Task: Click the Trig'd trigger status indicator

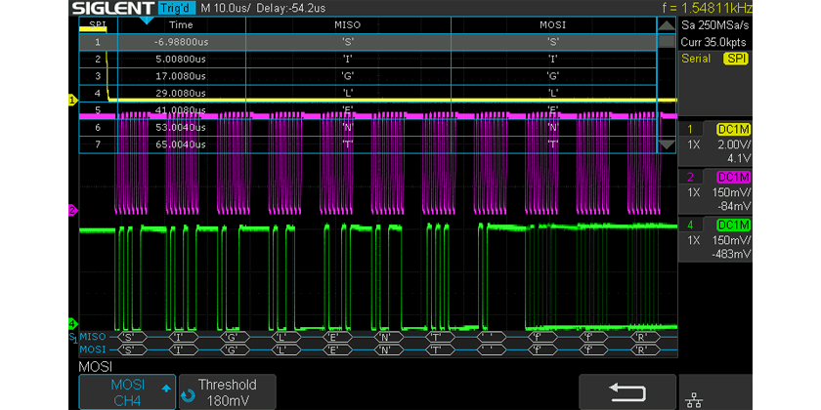Action: coord(174,8)
